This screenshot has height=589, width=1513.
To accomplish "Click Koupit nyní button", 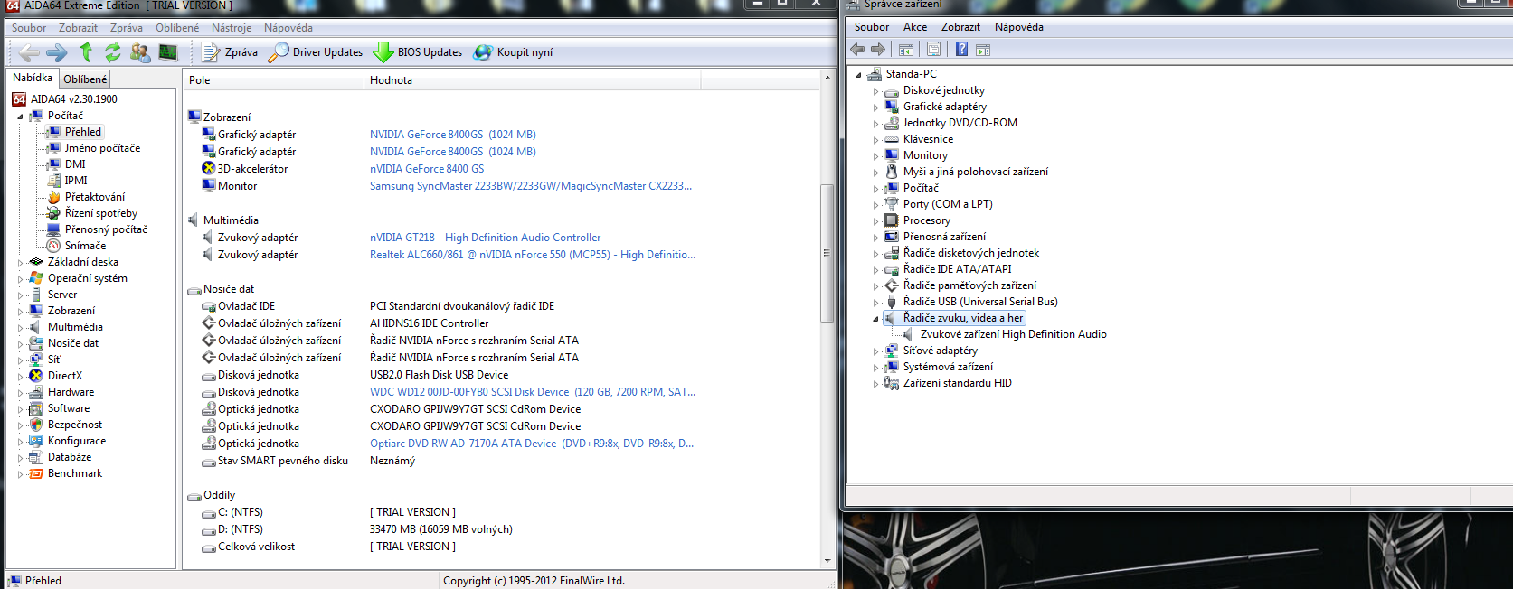I will [x=514, y=52].
